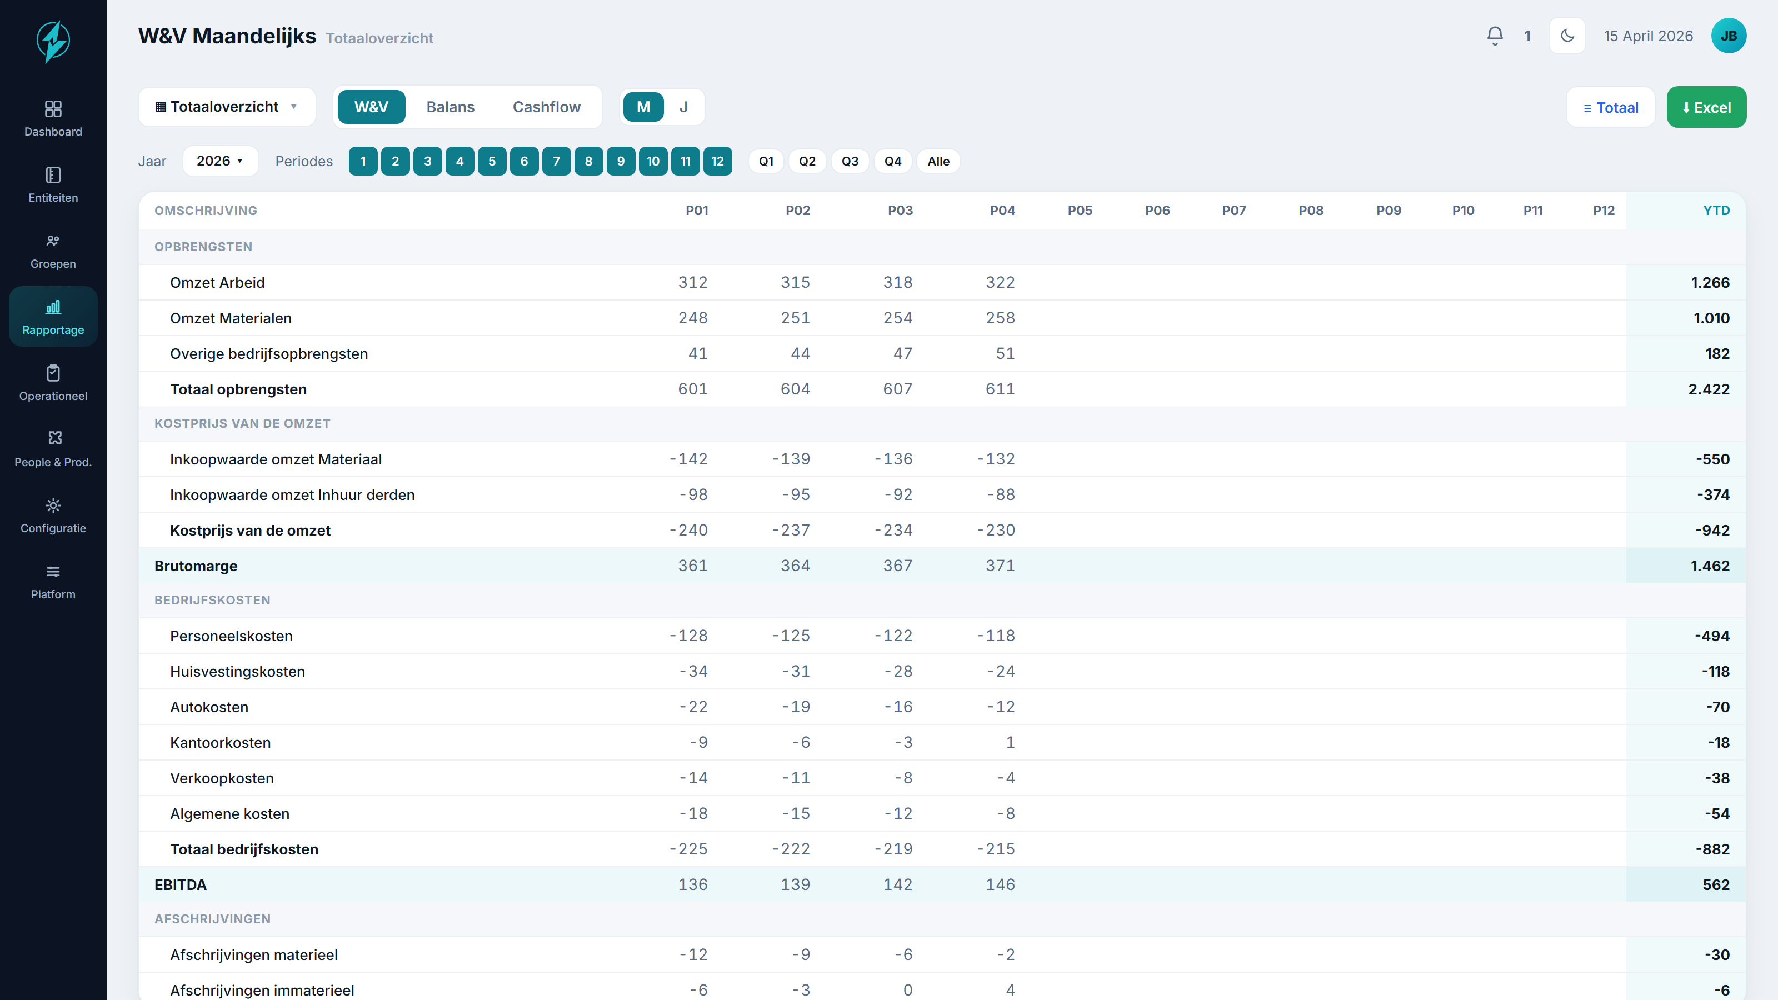1778x1000 pixels.
Task: Toggle period 8 chip
Action: 589,162
